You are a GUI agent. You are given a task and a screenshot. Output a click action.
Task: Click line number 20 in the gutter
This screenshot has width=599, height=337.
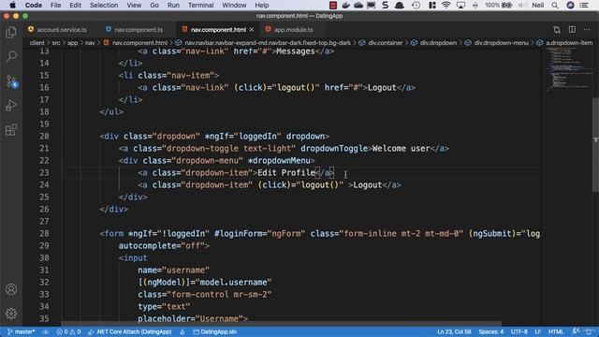(44, 136)
